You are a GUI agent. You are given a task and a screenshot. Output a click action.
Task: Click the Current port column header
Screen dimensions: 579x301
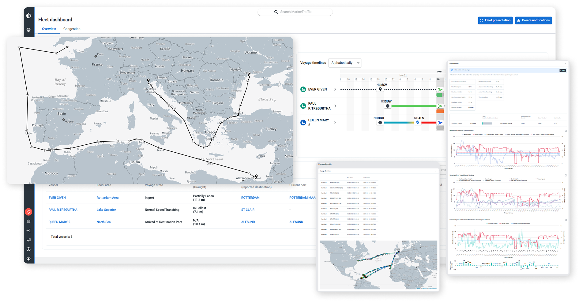298,185
